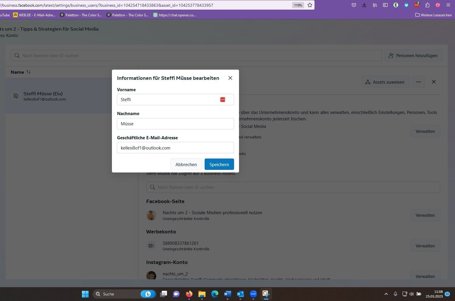
Task: Click the Nachts um 2 Facebook page thumbnail
Action: pos(151,215)
